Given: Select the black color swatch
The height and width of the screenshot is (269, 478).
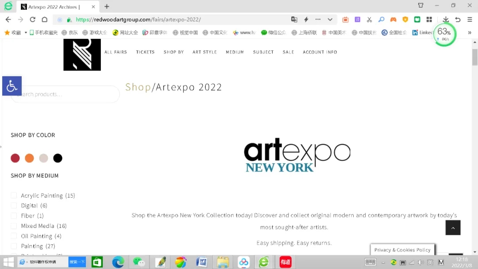Looking at the screenshot, I should point(58,158).
